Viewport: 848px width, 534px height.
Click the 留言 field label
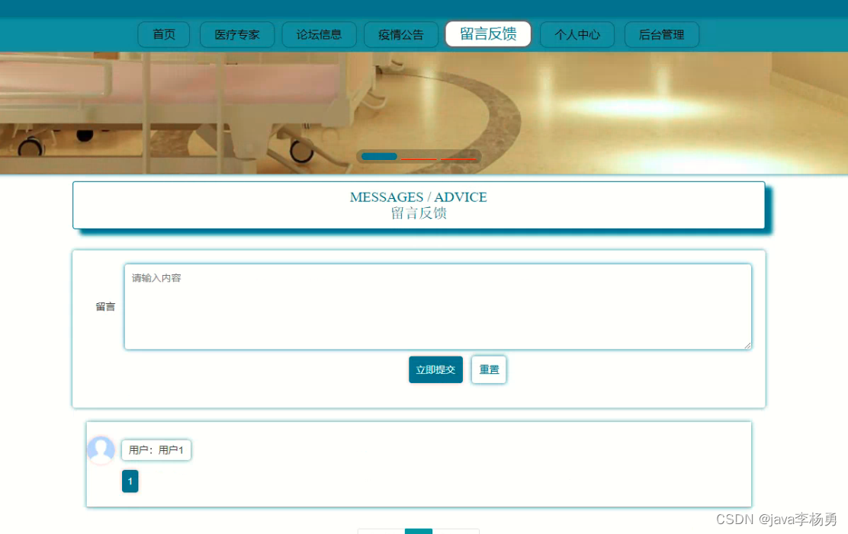105,307
